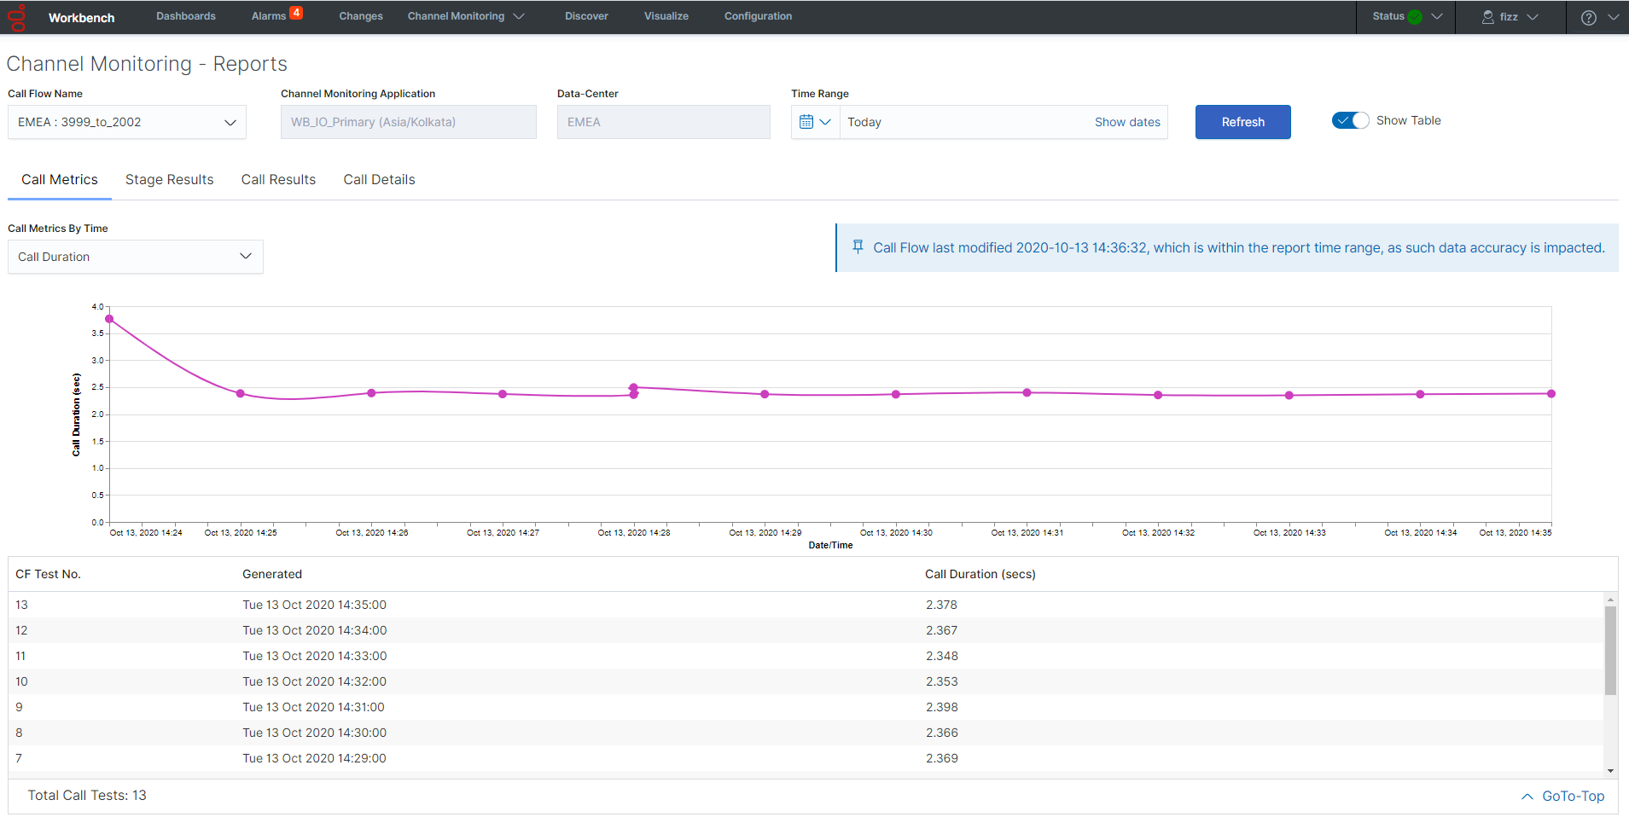Image resolution: width=1629 pixels, height=823 pixels.
Task: Open the Call Flow Name dropdown
Action: tap(230, 122)
